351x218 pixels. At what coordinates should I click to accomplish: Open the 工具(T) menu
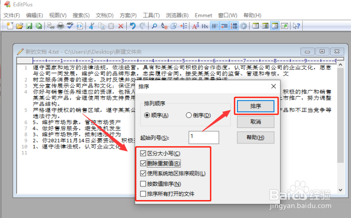pos(151,16)
